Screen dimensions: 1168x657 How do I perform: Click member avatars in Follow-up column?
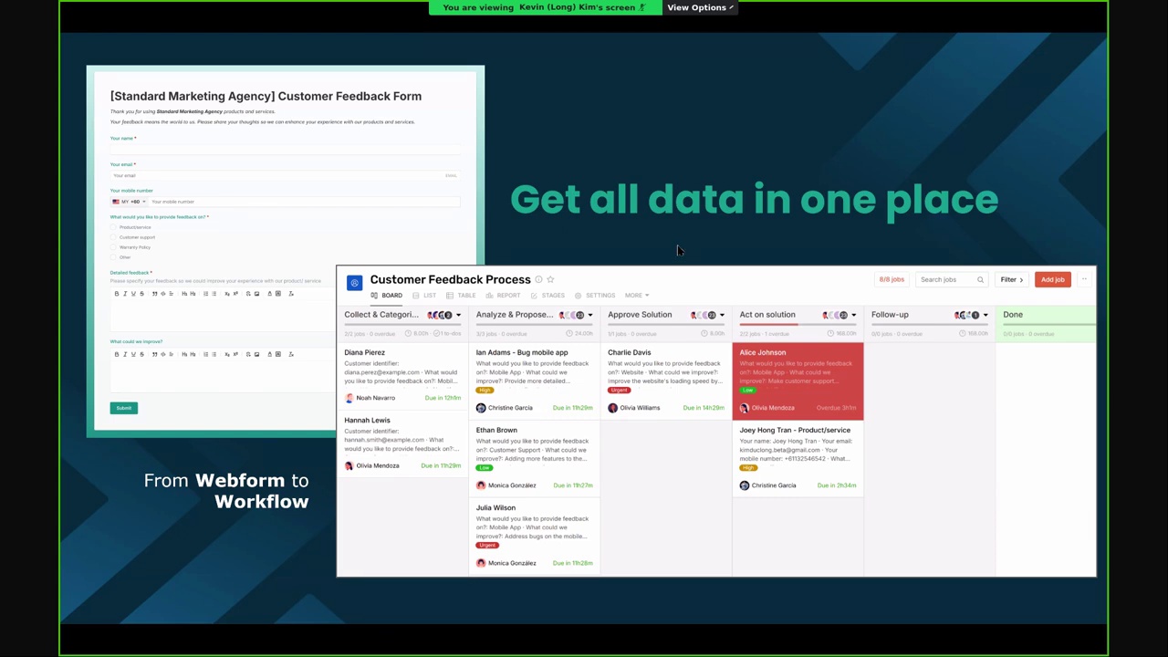[967, 315]
